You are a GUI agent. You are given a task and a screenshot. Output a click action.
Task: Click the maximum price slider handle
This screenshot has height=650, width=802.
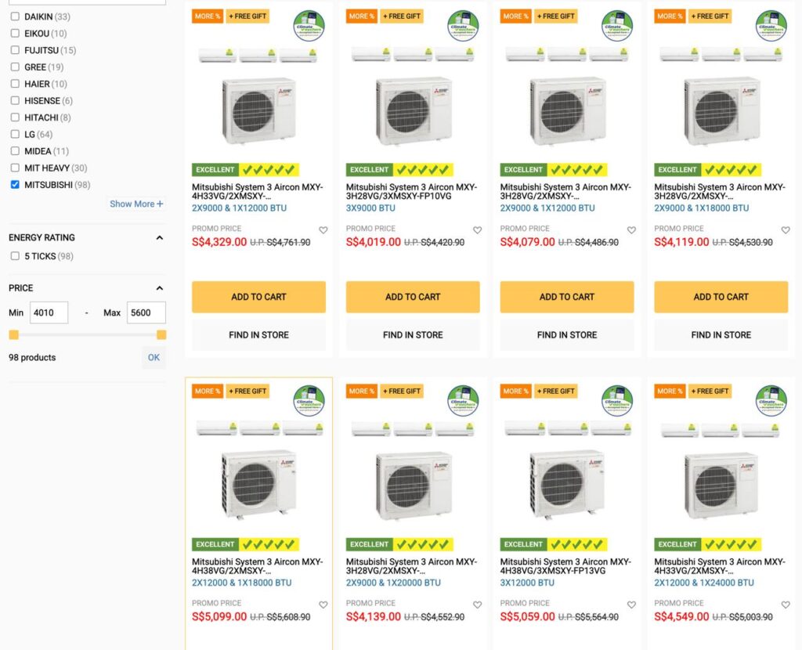pos(161,335)
